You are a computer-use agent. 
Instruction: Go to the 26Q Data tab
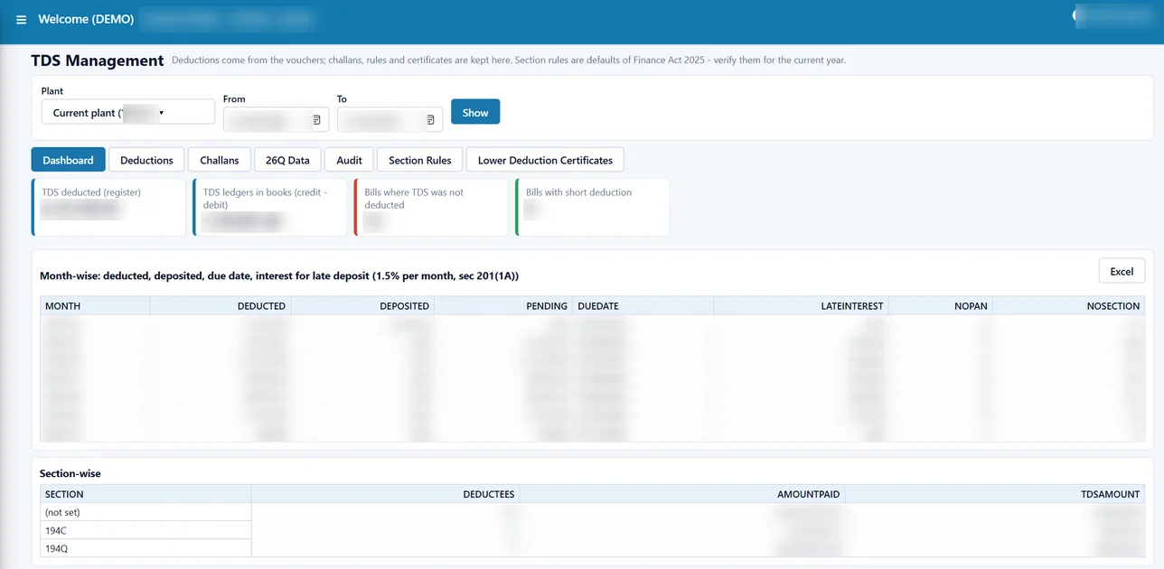click(x=287, y=160)
